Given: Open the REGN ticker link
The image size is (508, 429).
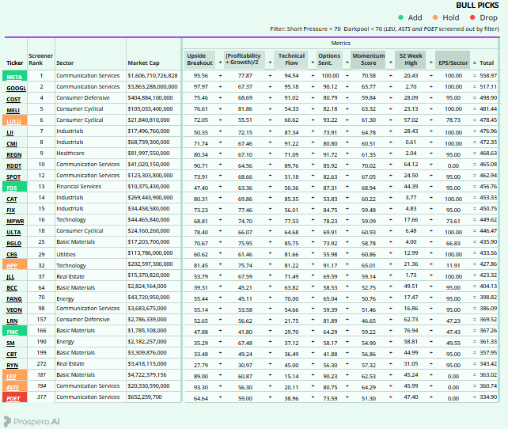Looking at the screenshot, I should click(14, 154).
